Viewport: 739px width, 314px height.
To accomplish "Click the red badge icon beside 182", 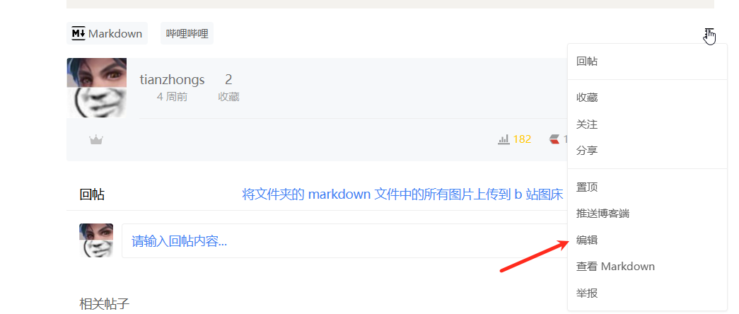I will point(554,139).
